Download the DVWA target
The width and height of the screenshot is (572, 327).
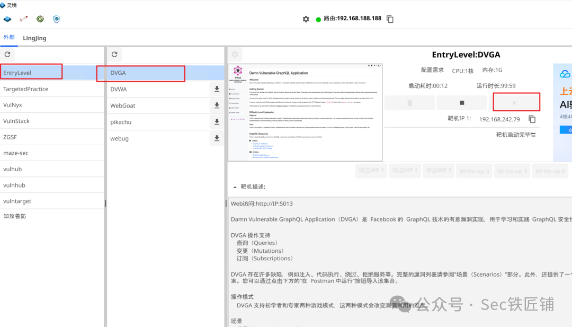coord(217,89)
